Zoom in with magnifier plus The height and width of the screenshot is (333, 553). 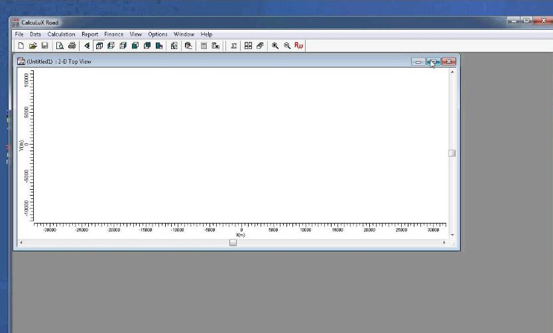275,46
